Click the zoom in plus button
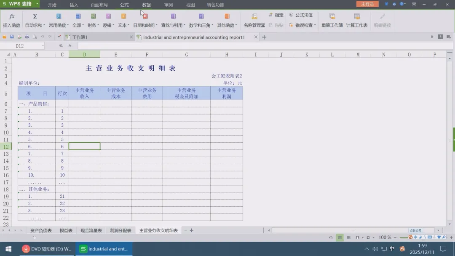The width and height of the screenshot is (455, 256). [451, 238]
